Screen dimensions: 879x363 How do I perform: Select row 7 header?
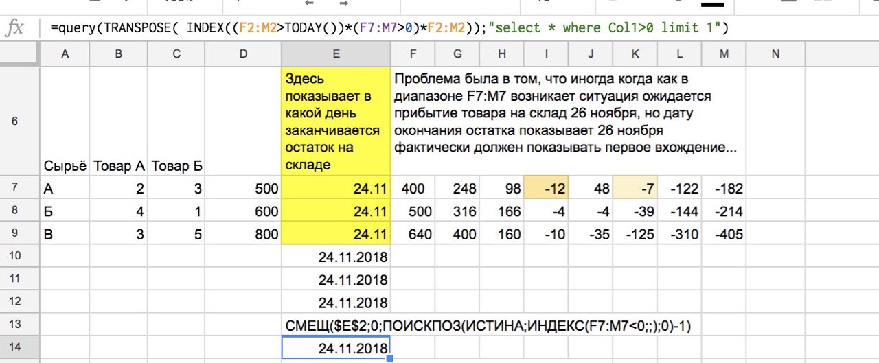pyautogui.click(x=20, y=188)
